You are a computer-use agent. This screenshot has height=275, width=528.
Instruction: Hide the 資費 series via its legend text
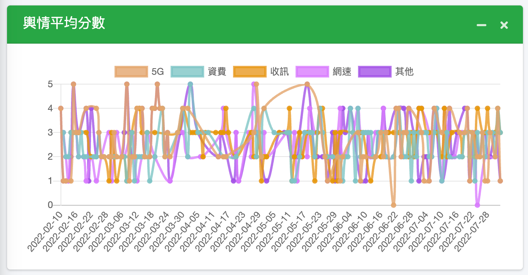pyautogui.click(x=217, y=72)
